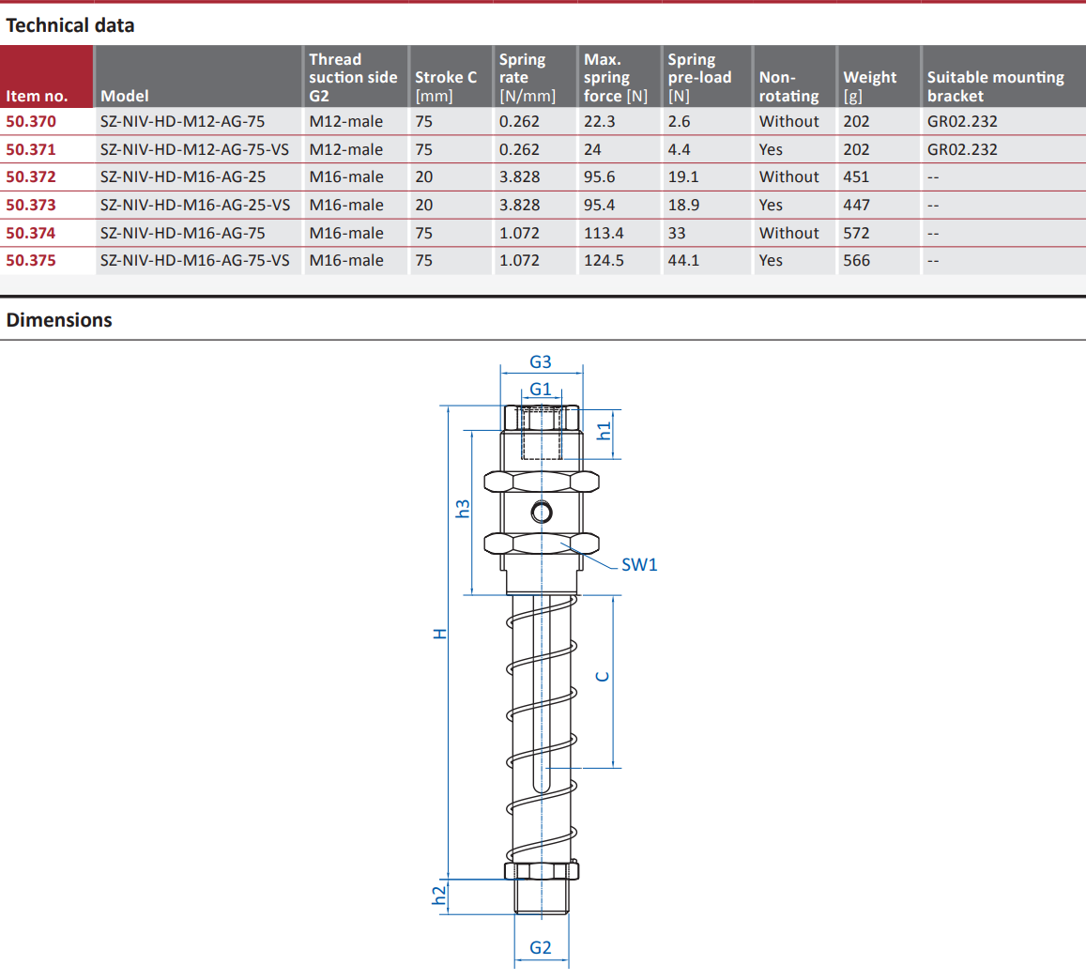Click the G2 label below the drawing
Screen dimensions: 1086x980
pos(541,947)
